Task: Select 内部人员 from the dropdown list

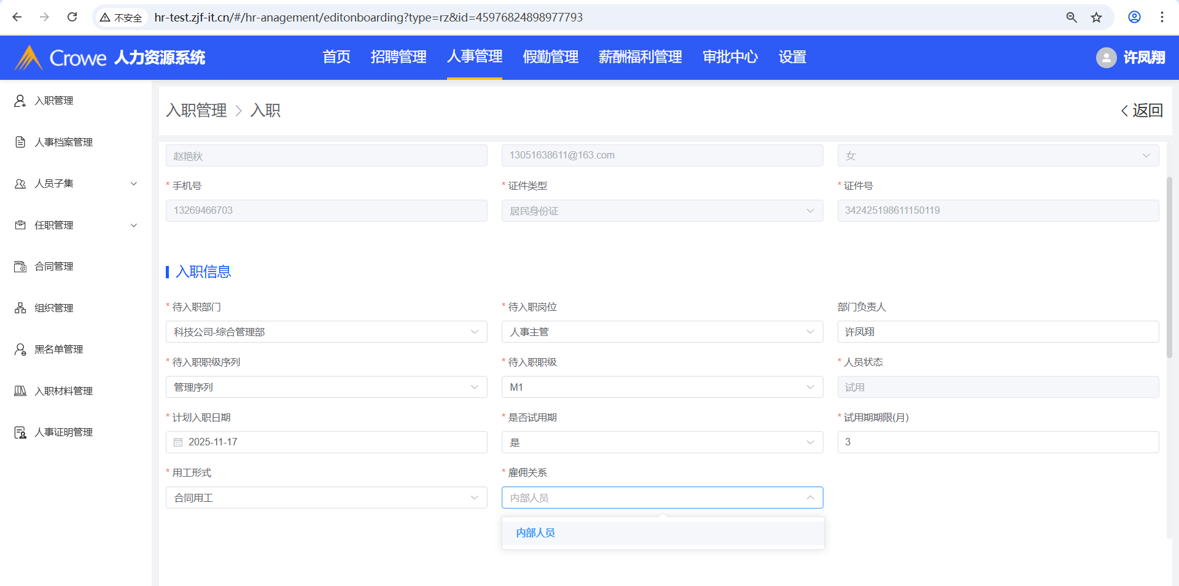Action: point(535,533)
